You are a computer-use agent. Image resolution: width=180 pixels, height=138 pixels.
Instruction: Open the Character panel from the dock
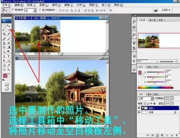[134, 56]
